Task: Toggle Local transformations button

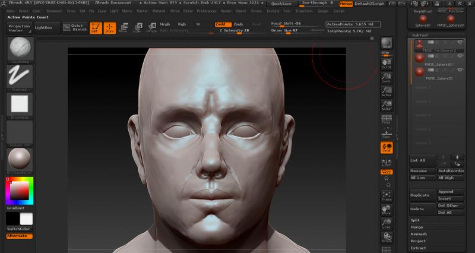Action: point(387,147)
